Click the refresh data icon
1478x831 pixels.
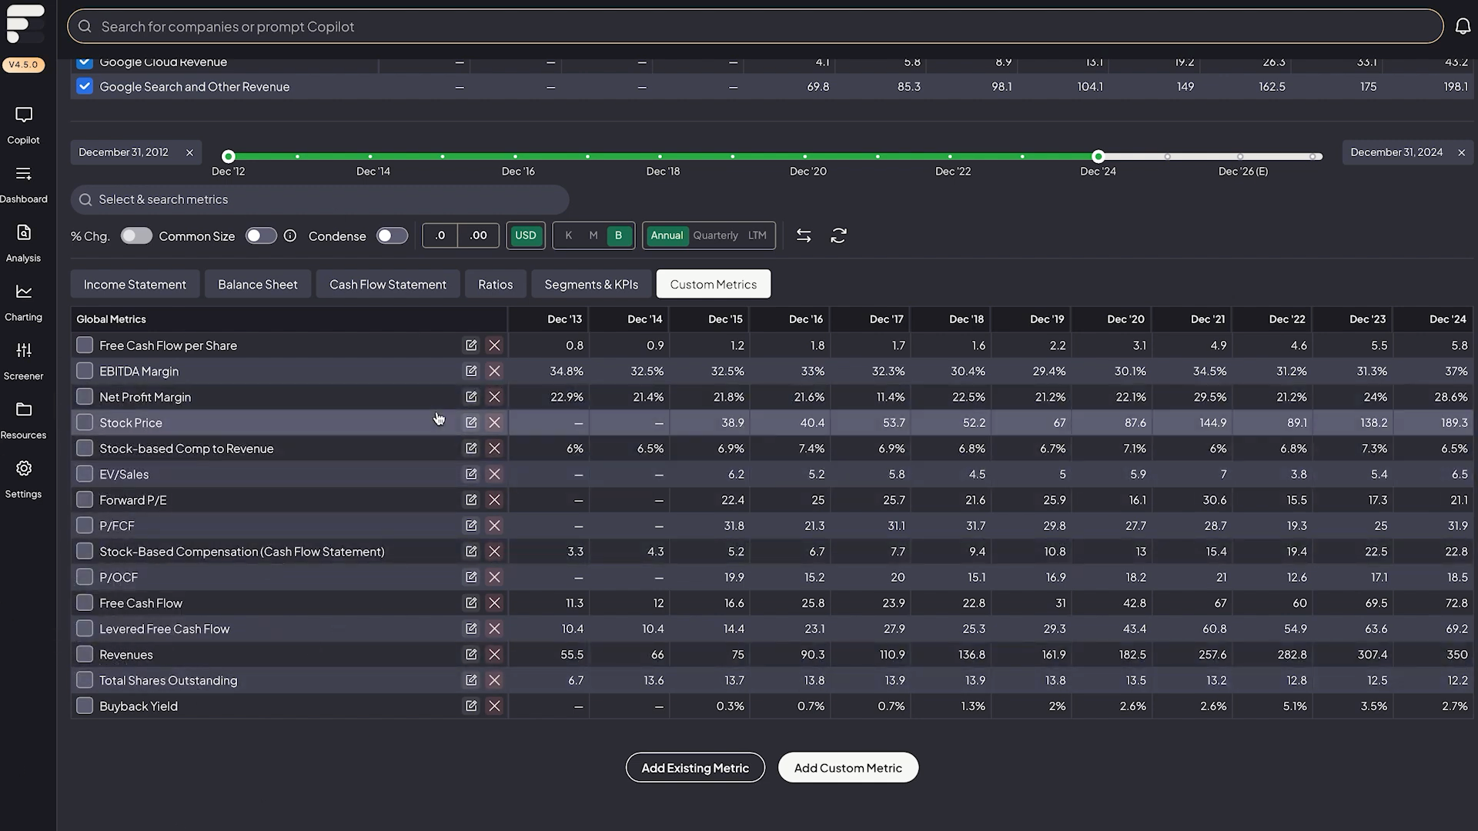838,236
